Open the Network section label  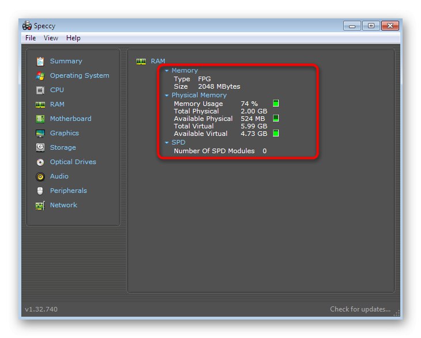coord(63,205)
